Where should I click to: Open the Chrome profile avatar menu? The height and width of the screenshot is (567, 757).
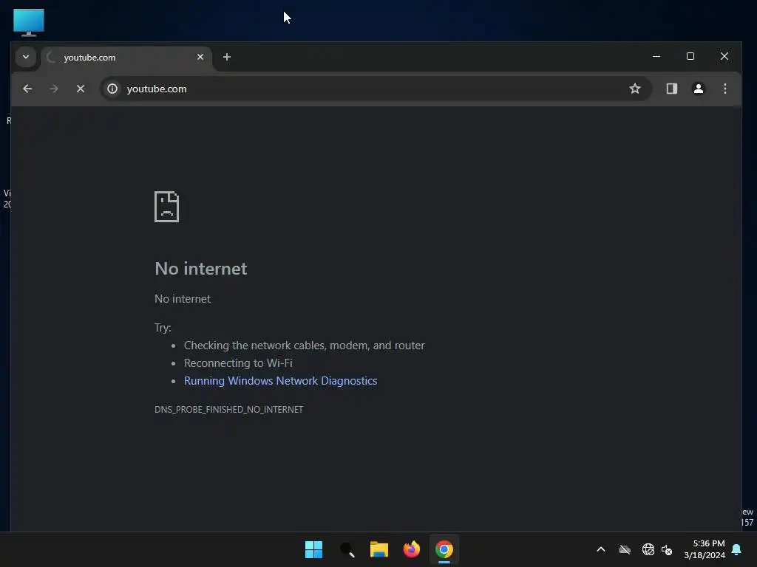(x=698, y=89)
